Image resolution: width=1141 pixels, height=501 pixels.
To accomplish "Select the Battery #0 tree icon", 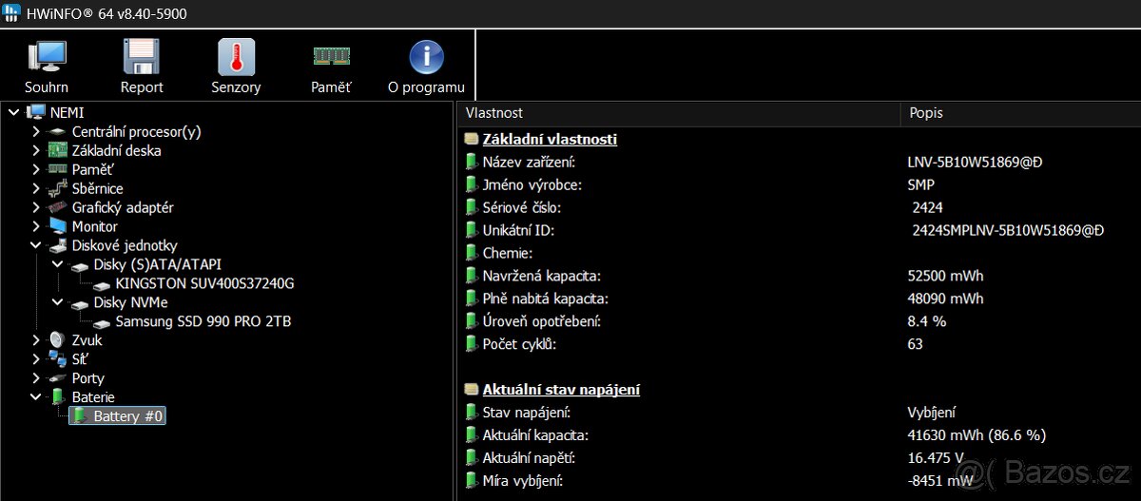I will pos(80,416).
